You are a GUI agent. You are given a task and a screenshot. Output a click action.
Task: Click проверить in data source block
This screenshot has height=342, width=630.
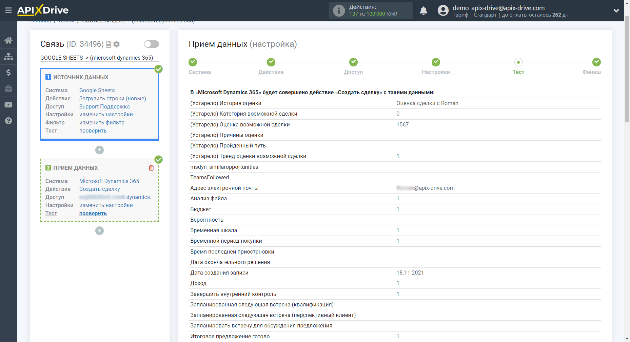point(93,131)
